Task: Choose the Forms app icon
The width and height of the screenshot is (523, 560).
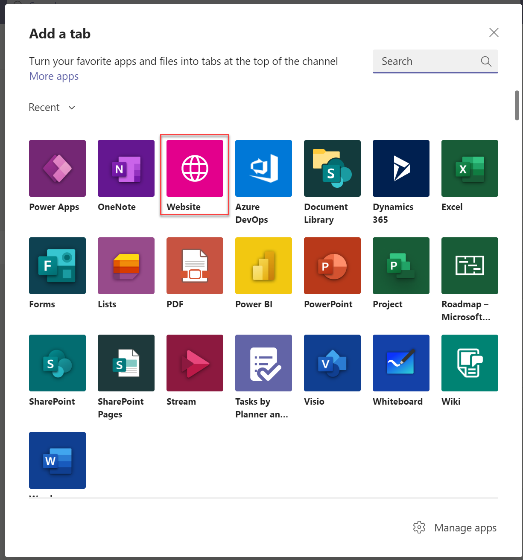Action: (57, 266)
